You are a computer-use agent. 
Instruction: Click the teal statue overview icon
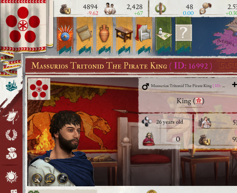(x=11, y=85)
